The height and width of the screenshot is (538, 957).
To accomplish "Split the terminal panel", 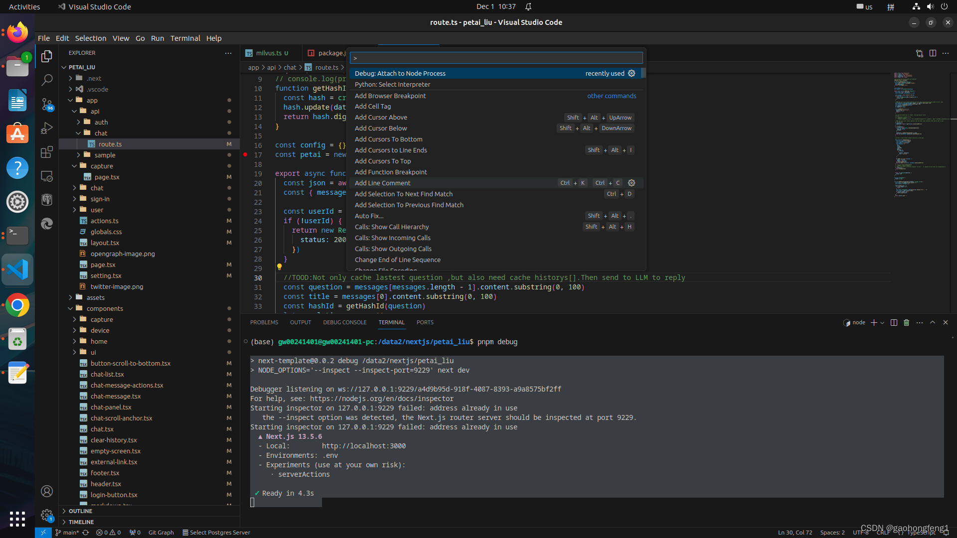I will click(894, 323).
